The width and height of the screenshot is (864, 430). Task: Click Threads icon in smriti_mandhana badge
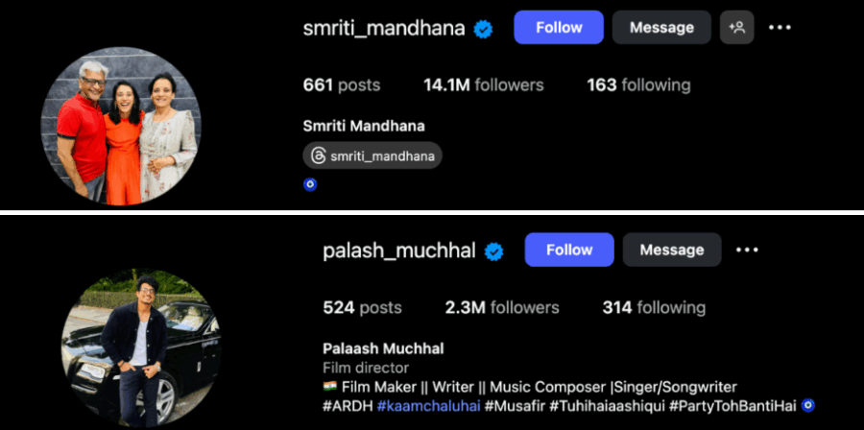pyautogui.click(x=318, y=156)
